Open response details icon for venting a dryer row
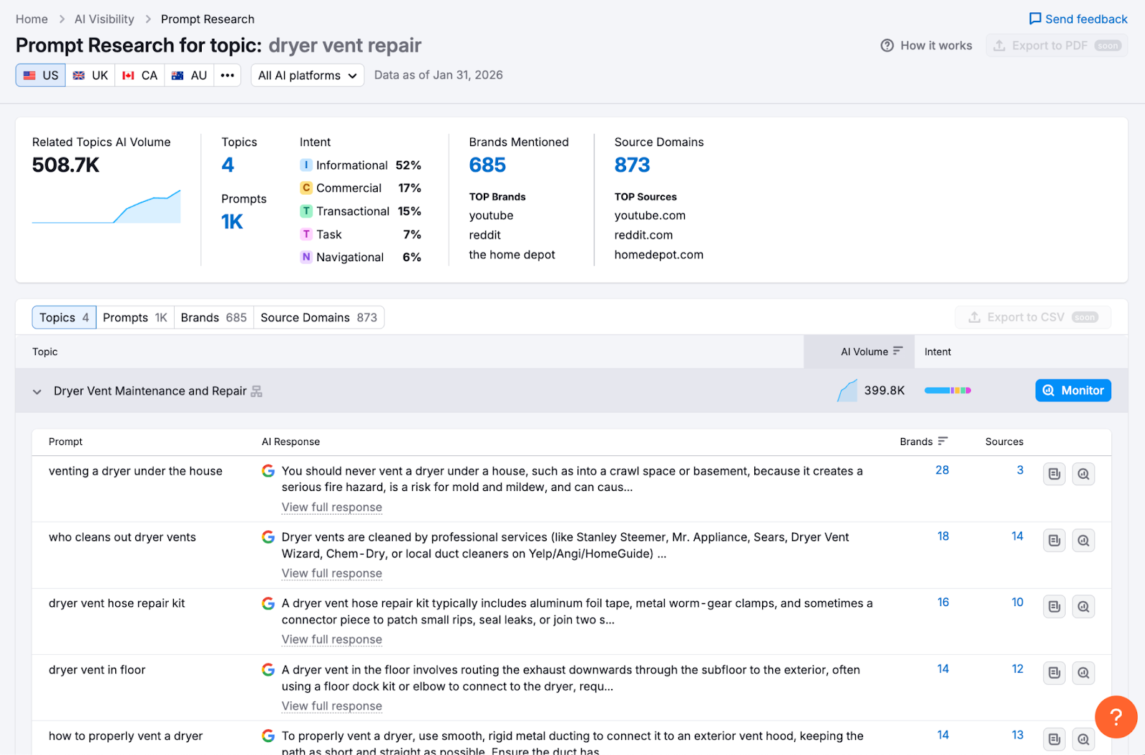The image size is (1145, 755). (x=1054, y=474)
